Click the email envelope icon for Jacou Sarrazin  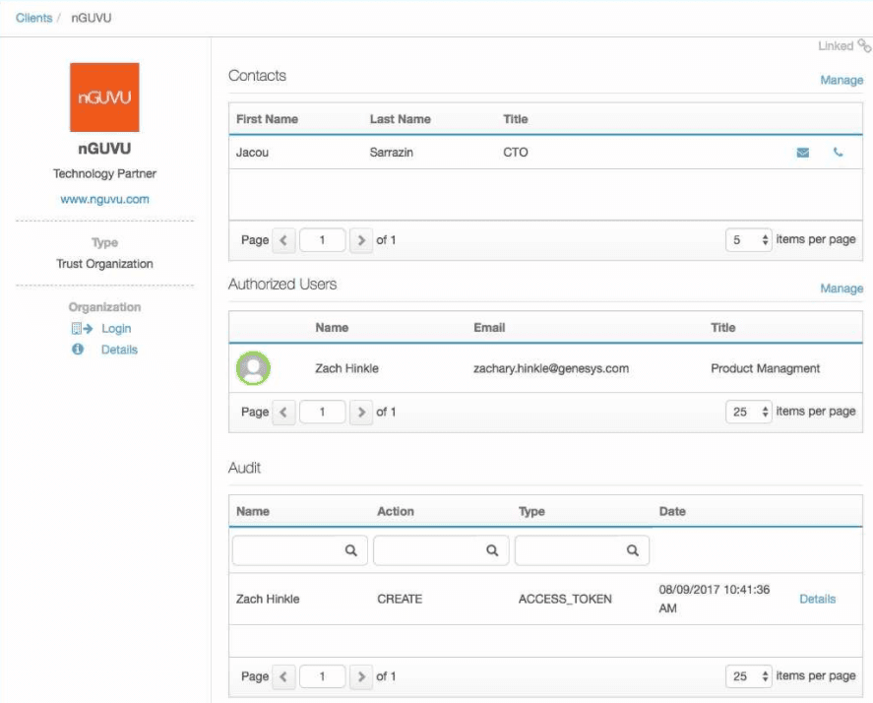coord(803,153)
